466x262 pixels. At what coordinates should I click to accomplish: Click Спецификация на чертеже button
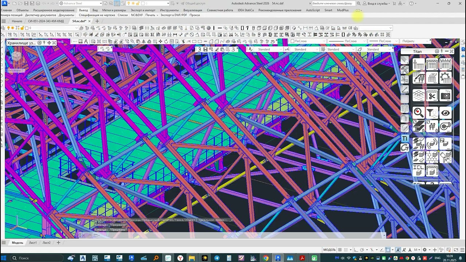click(x=97, y=15)
